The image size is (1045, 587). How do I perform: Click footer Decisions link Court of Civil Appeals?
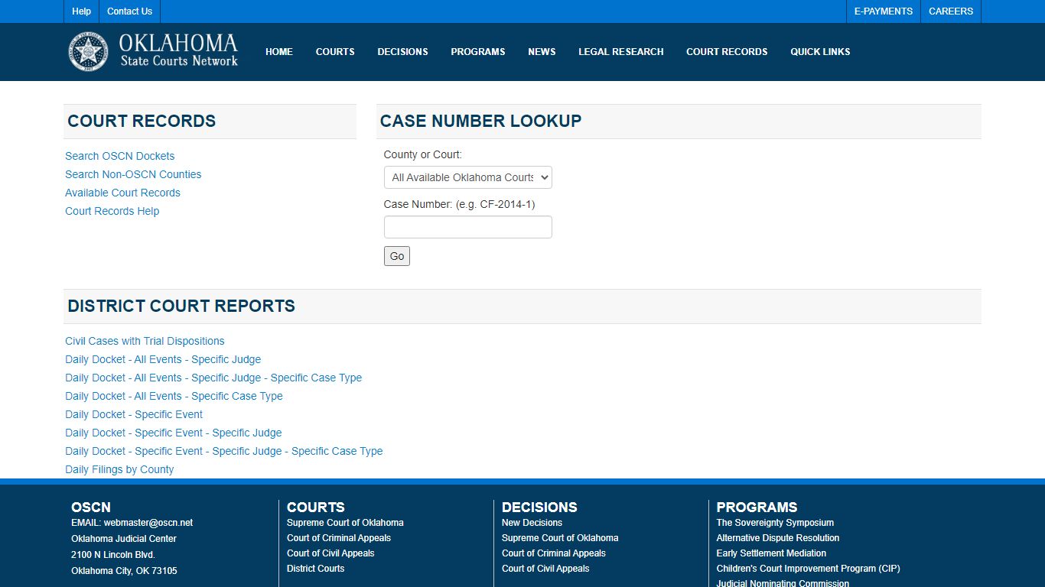click(x=545, y=569)
